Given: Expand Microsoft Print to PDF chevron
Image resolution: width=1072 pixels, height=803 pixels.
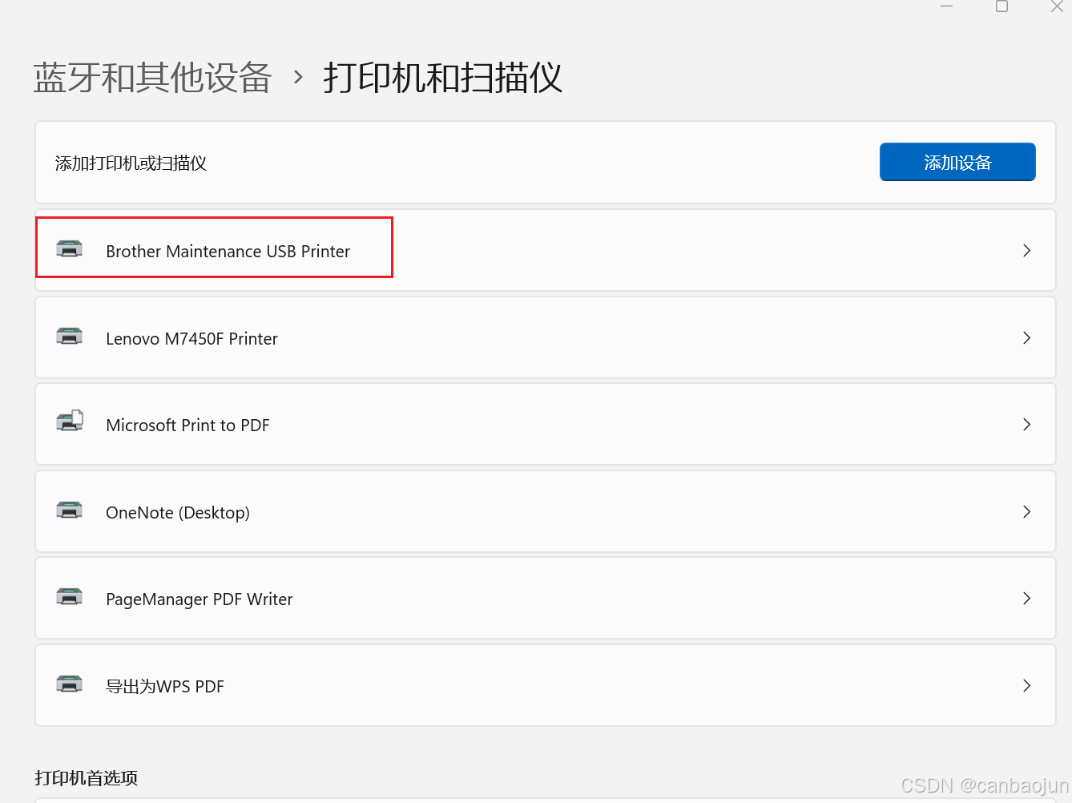Looking at the screenshot, I should (1026, 425).
